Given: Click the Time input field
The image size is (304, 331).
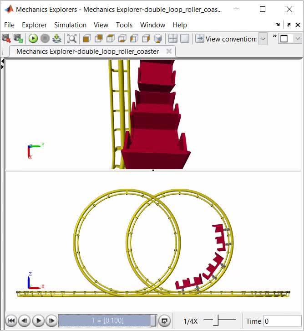Looking at the screenshot, I should [x=282, y=321].
